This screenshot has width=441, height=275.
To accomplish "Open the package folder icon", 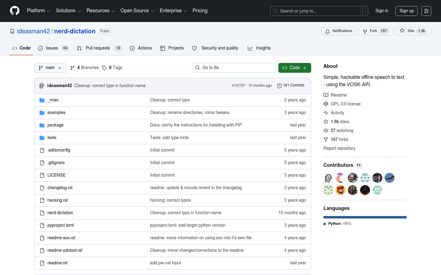I will pos(42,125).
